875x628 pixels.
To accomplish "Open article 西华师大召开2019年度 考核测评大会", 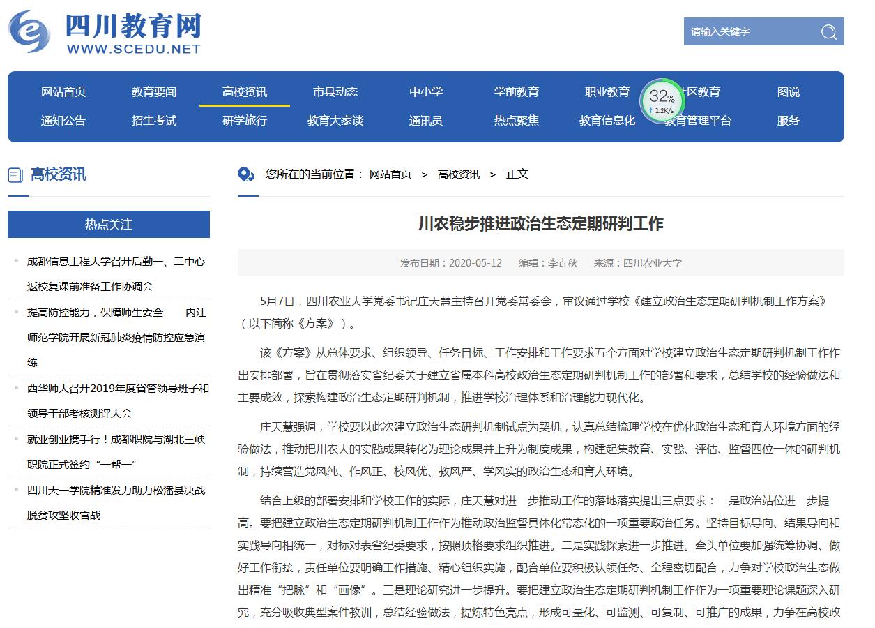I will pyautogui.click(x=118, y=401).
